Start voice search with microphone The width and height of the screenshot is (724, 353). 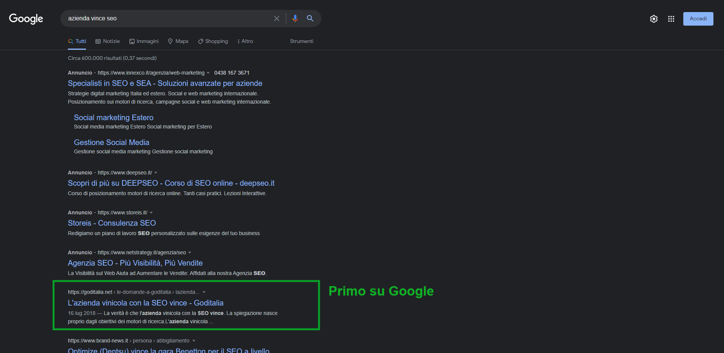click(295, 18)
